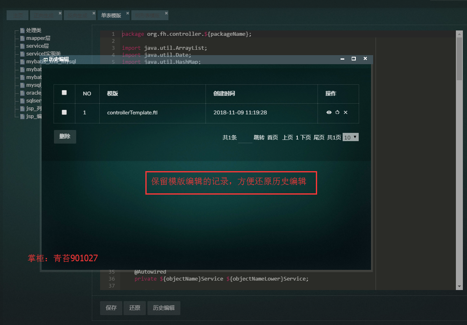The image size is (467, 325).
Task: Click the 历史编辑 button below the editor
Action: point(164,308)
